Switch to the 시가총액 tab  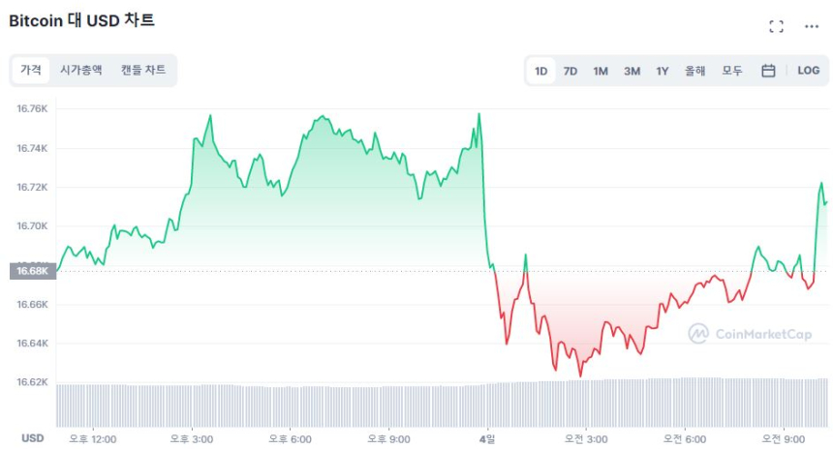(x=80, y=70)
